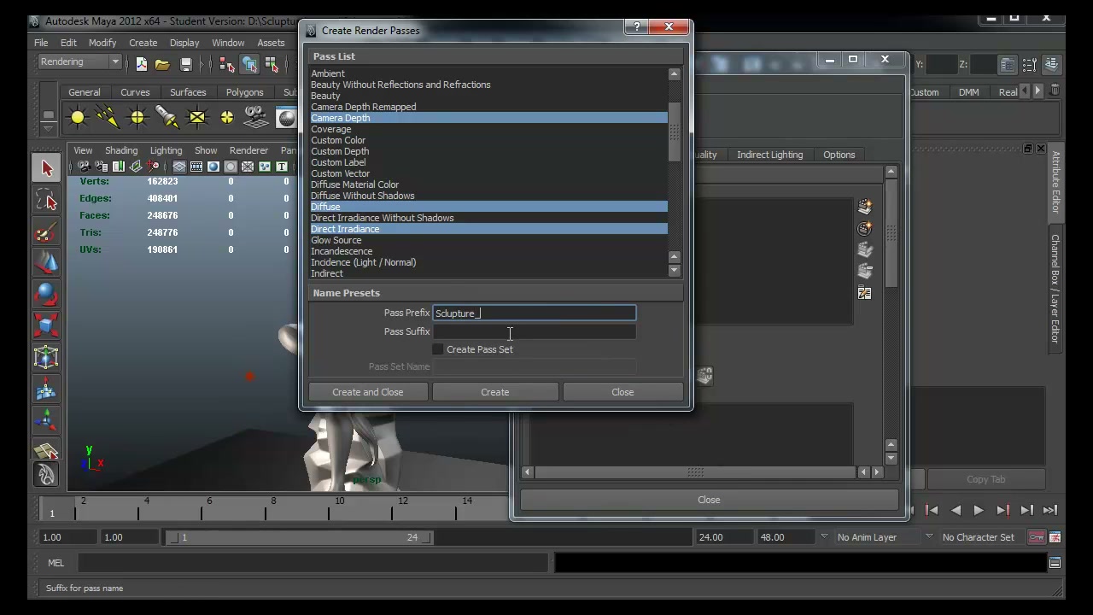Click the Create button in dialog
Screen dimensions: 1093x615
point(495,392)
